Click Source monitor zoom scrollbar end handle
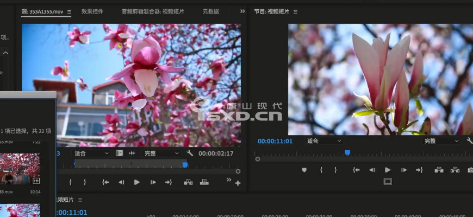The height and width of the screenshot is (217, 473). tap(238, 171)
